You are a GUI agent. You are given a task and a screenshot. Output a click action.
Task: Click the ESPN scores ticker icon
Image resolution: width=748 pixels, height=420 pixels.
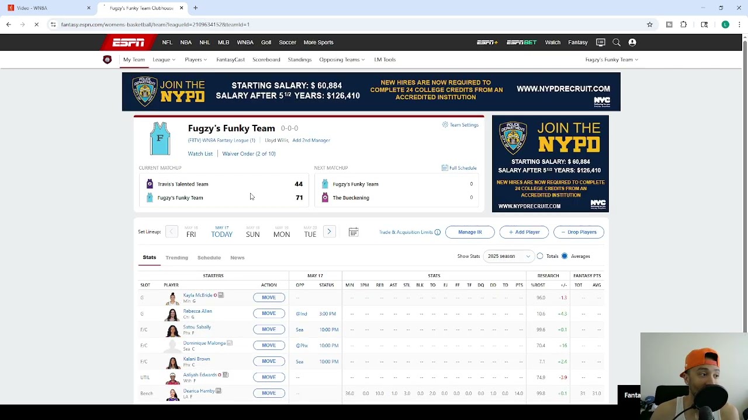click(x=601, y=42)
